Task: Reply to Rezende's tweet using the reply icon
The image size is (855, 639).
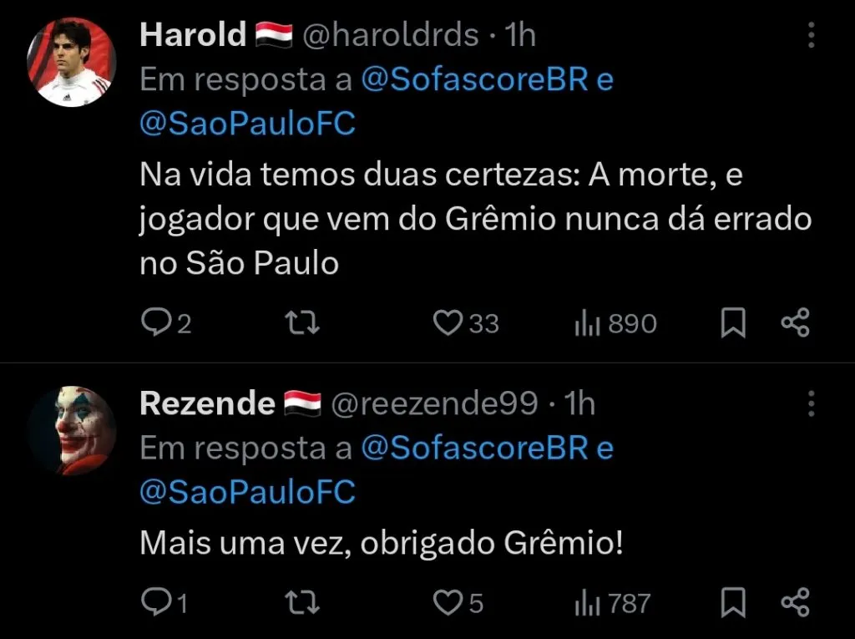Action: point(159,601)
